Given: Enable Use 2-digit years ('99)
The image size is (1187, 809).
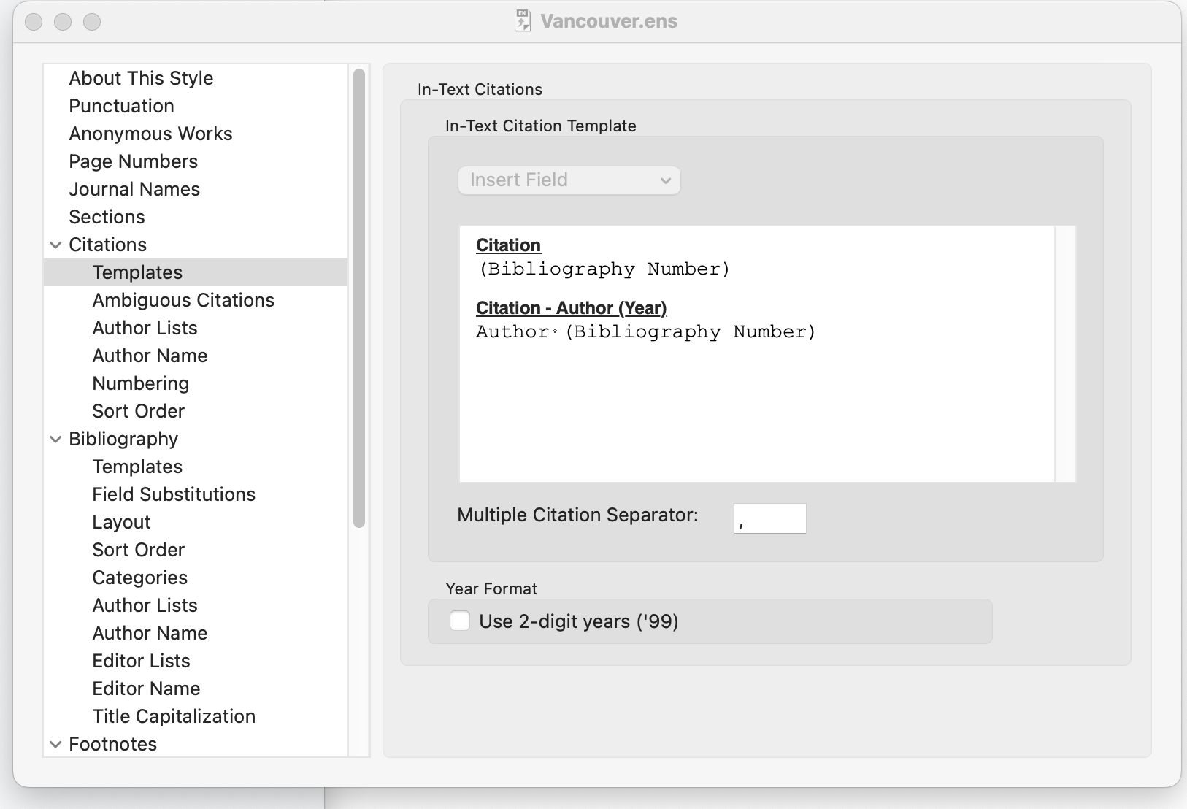Looking at the screenshot, I should pos(460,621).
